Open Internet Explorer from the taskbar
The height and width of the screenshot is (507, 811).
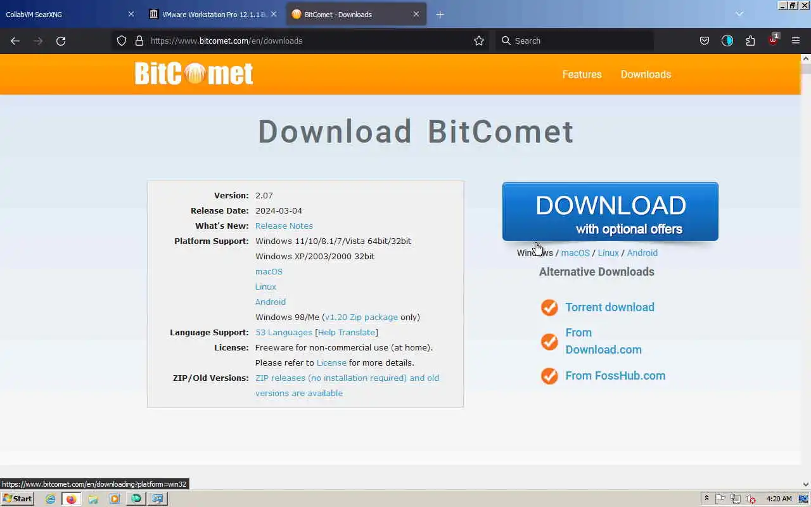click(x=50, y=499)
